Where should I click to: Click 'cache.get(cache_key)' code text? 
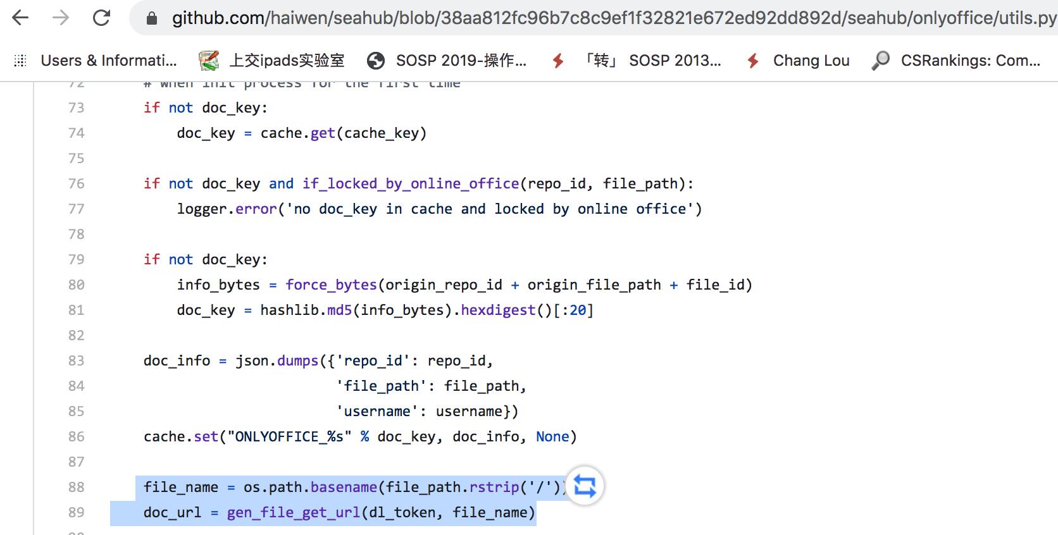344,133
